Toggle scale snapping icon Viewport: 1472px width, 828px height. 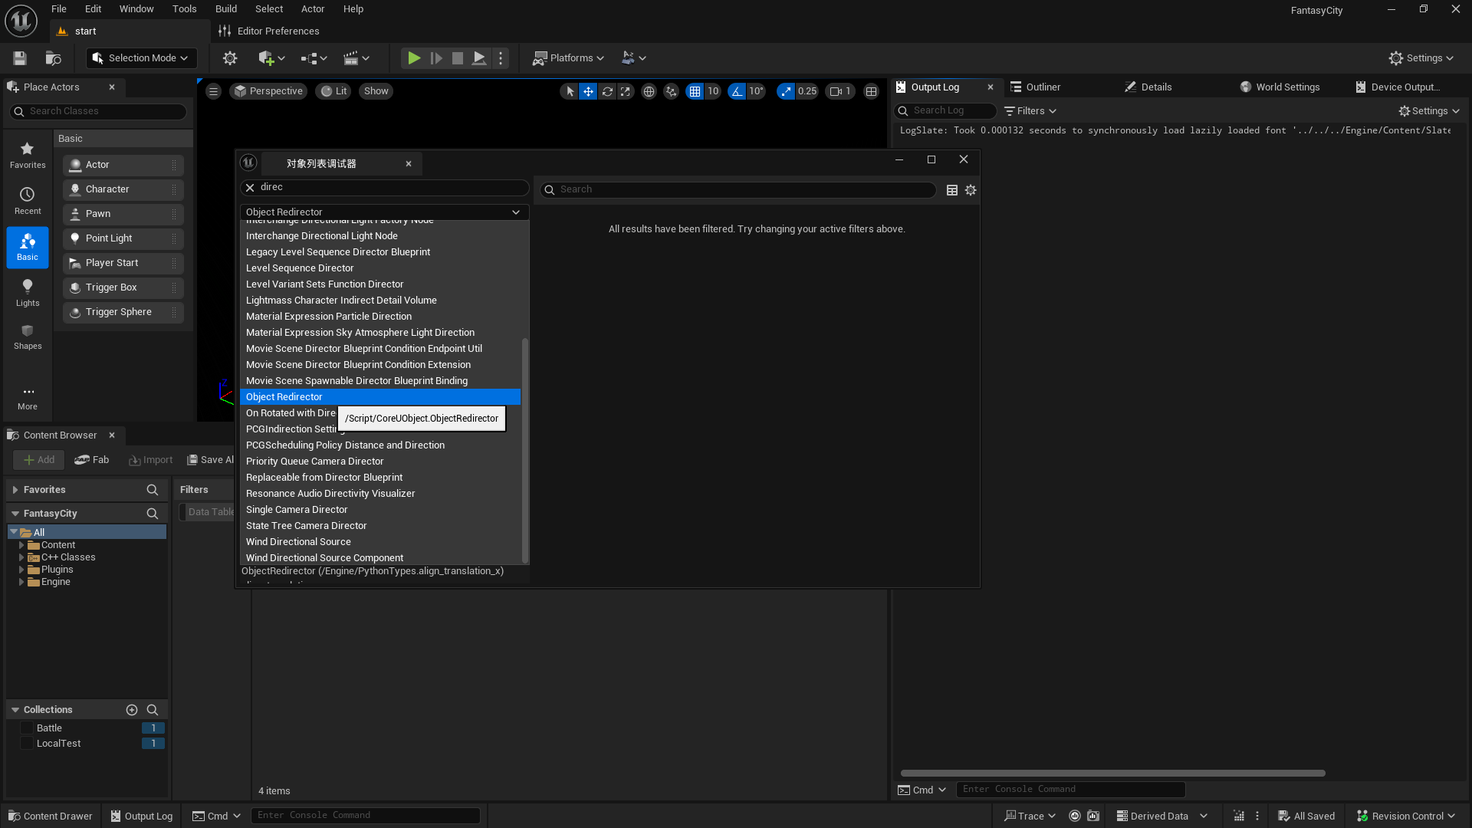(786, 91)
